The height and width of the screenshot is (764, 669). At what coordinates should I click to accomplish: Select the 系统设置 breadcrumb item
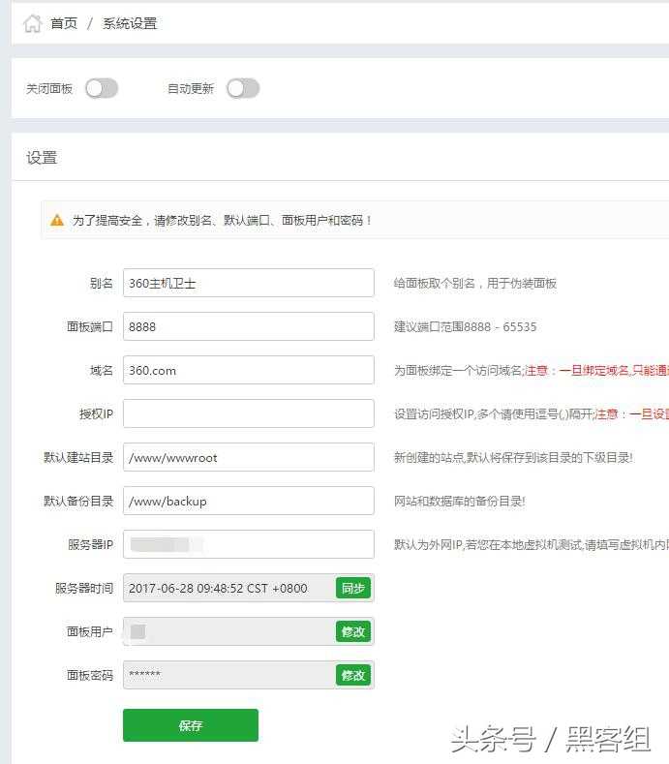click(x=130, y=23)
